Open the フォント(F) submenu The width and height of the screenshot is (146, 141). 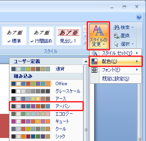[116, 70]
